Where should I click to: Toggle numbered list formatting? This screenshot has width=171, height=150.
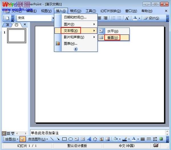[x=113, y=18]
